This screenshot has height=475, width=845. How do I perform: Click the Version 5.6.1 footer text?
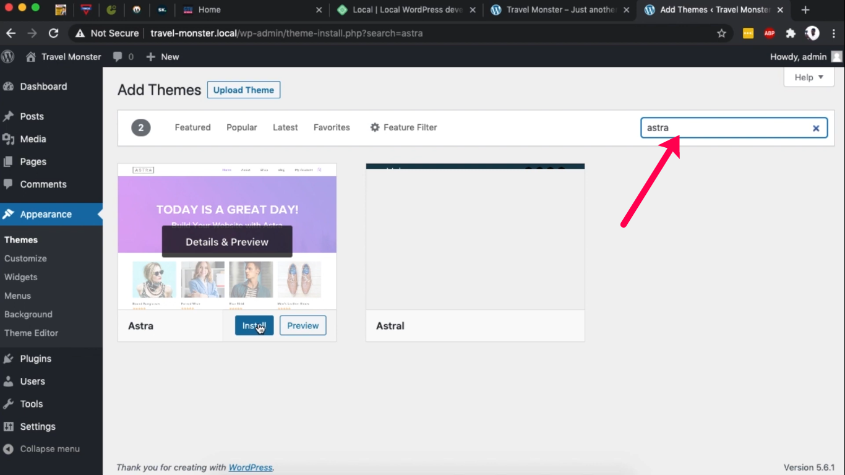tap(809, 468)
